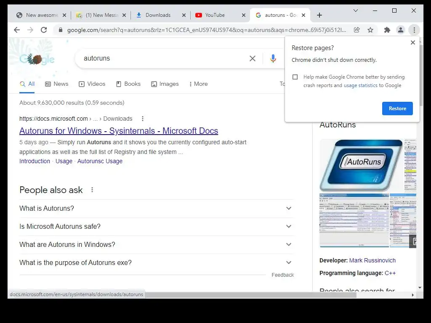Image resolution: width=431 pixels, height=323 pixels.
Task: Open the tab search chevron
Action: [355, 11]
